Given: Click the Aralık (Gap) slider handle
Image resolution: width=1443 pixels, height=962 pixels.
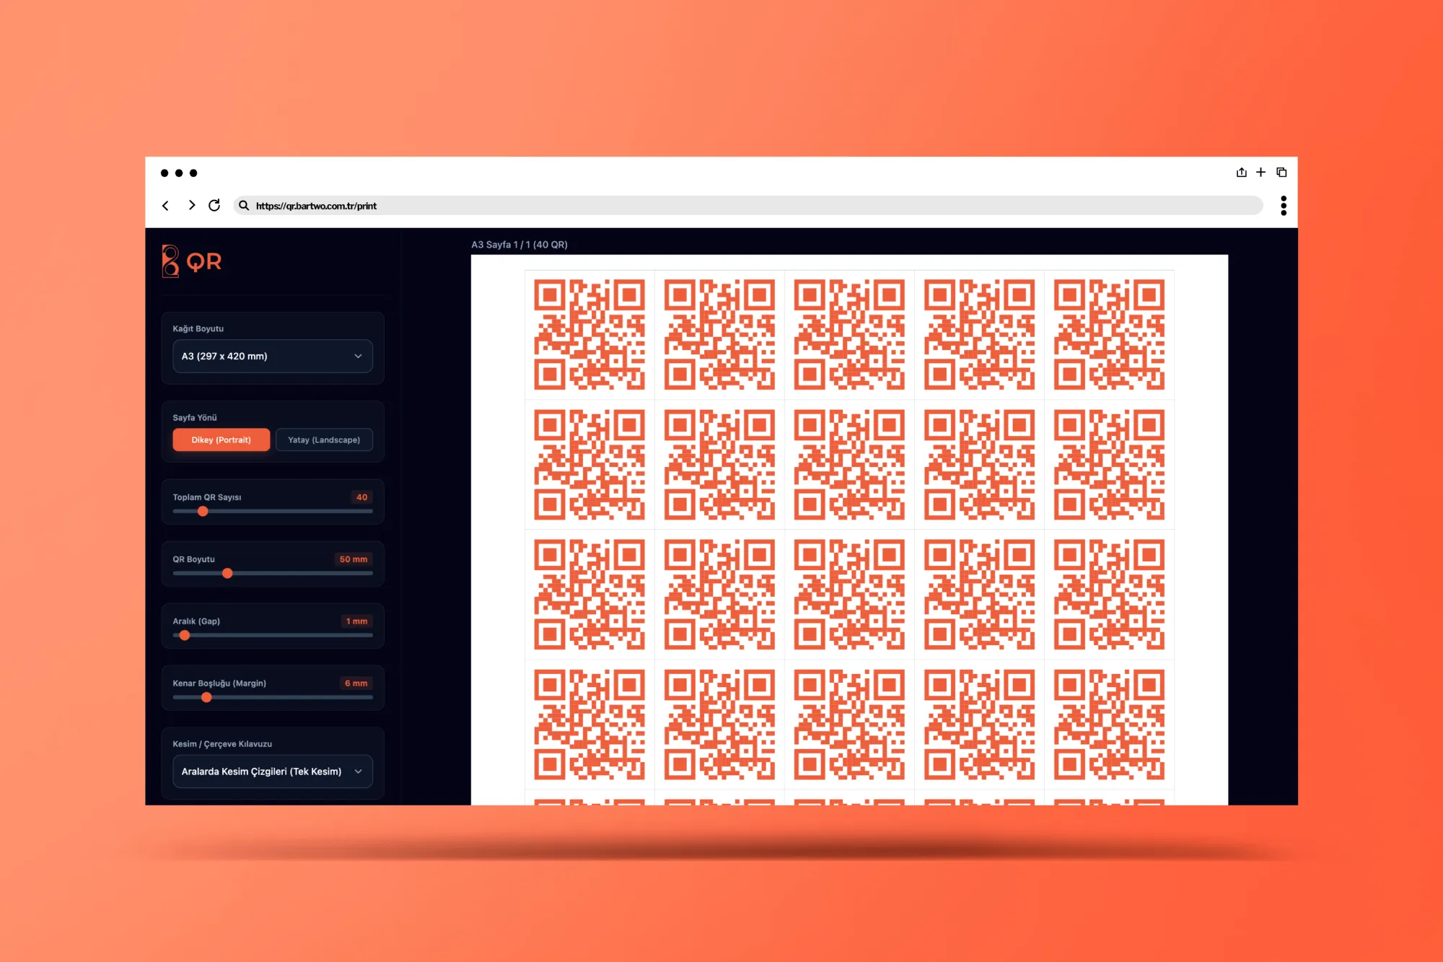Looking at the screenshot, I should coord(185,635).
